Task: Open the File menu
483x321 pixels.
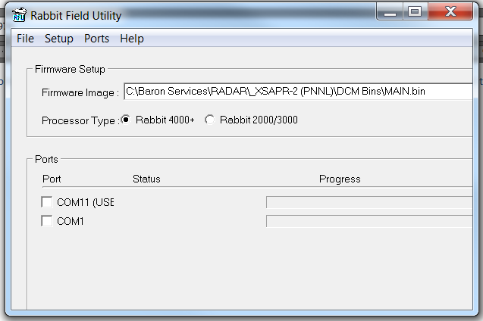Action: (25, 39)
